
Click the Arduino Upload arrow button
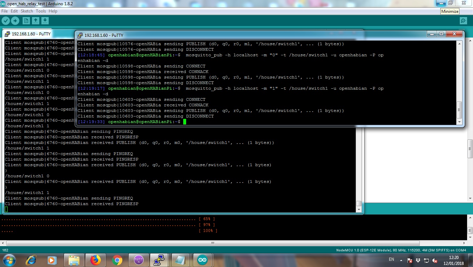point(15,21)
